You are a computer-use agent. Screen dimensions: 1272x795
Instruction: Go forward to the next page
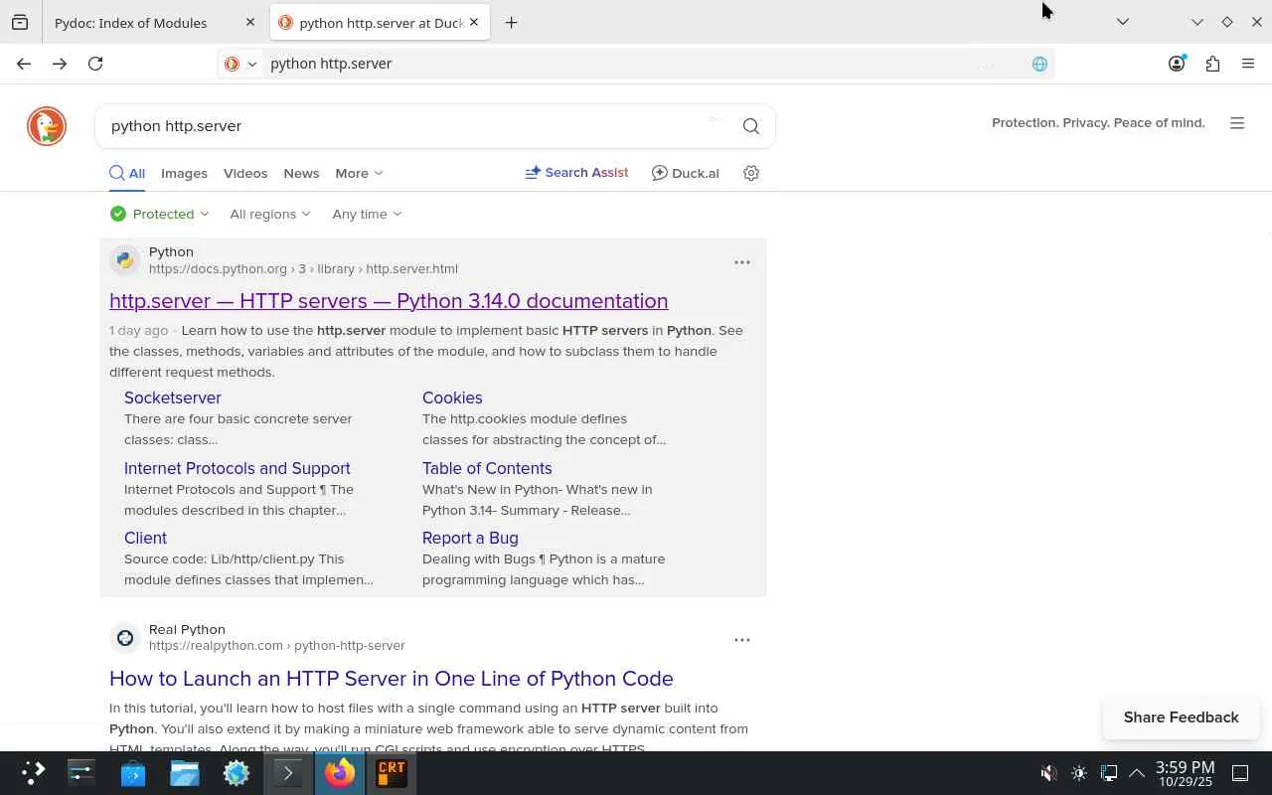point(60,64)
